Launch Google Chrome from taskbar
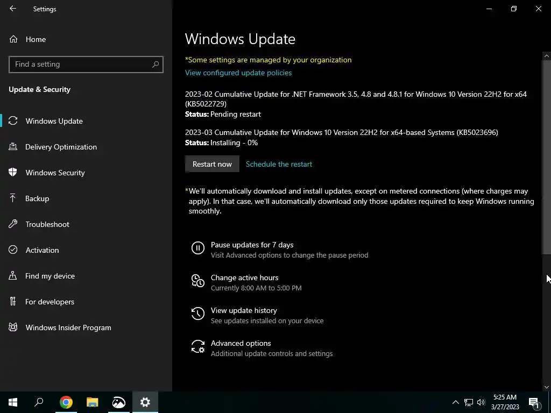 (66, 402)
